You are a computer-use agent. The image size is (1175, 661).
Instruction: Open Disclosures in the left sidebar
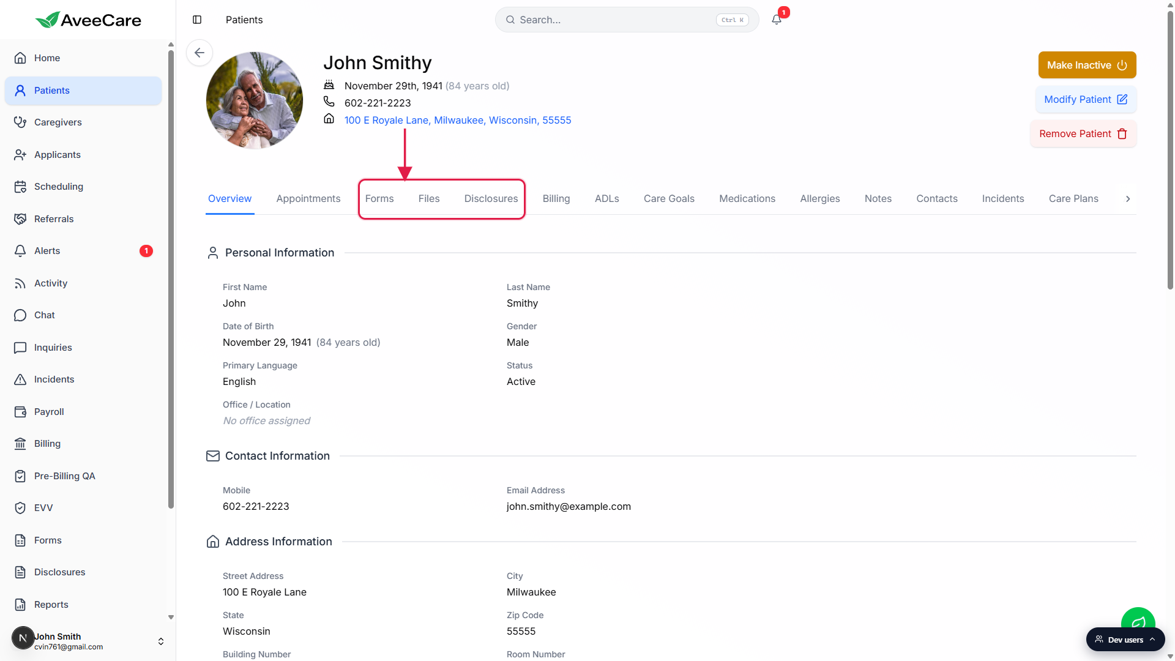pyautogui.click(x=83, y=572)
